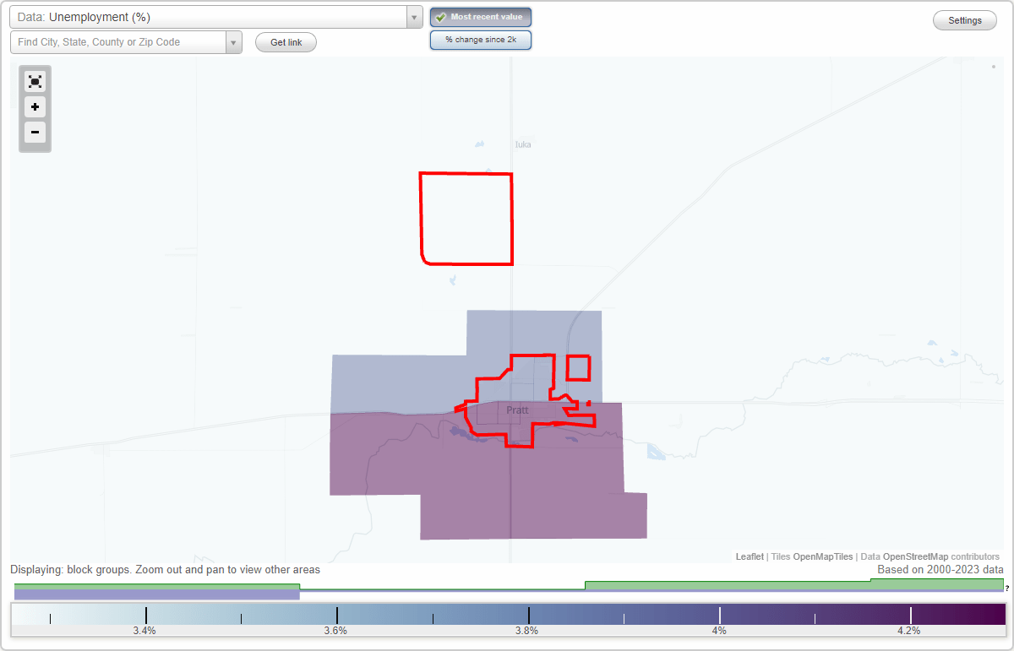The image size is (1014, 651).
Task: Zoom the map out with the minus icon
Action: click(x=35, y=133)
